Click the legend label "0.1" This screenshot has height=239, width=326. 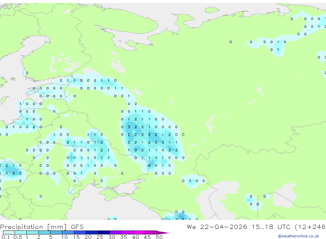[x=6, y=237]
